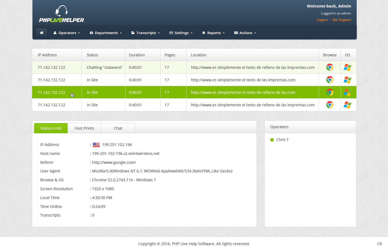Image resolution: width=388 pixels, height=251 pixels.
Task: Click Chrome icon in the Chatting "ctalavera" row
Action: coord(330,67)
